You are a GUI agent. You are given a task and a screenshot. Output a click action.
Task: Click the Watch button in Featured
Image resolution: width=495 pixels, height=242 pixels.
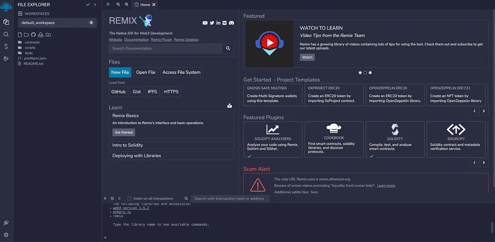pos(307,57)
